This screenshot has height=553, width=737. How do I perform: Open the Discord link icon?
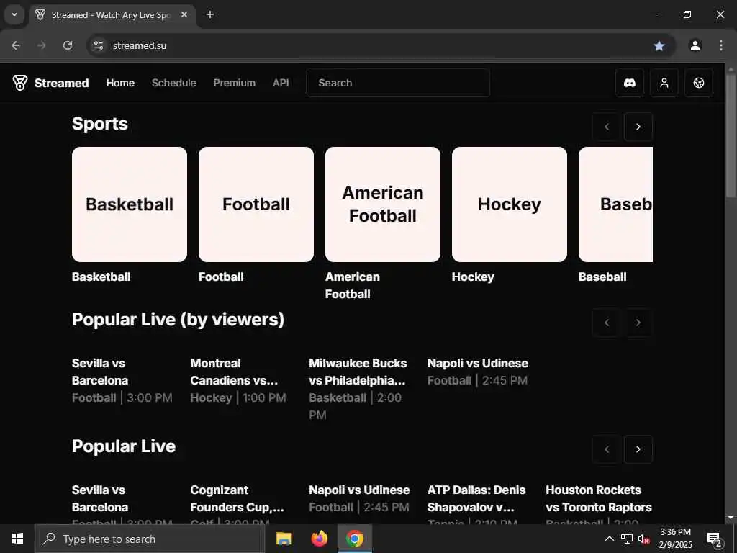629,83
